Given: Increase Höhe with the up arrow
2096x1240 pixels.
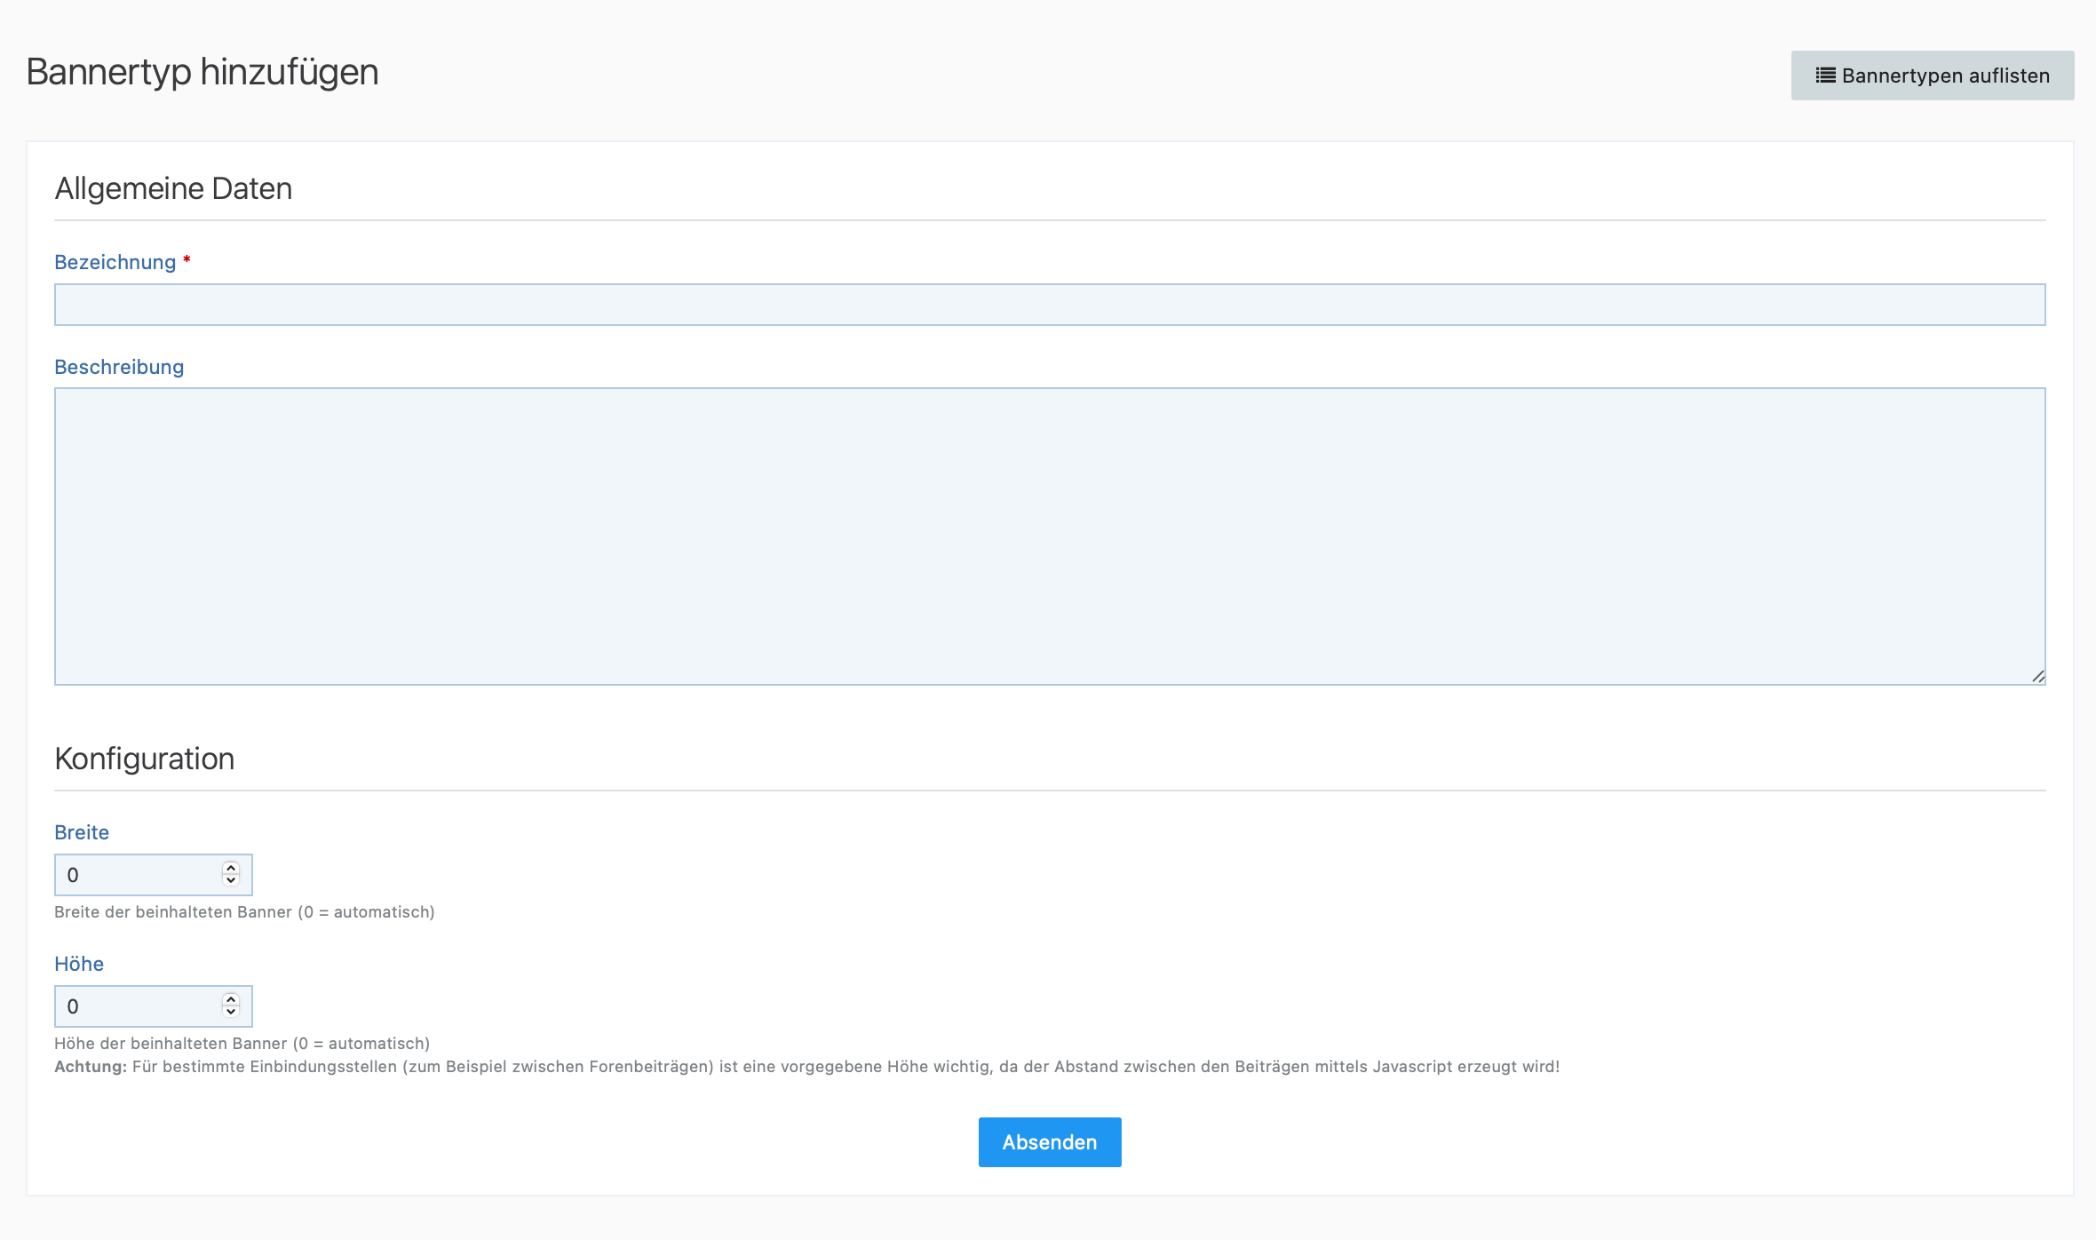Looking at the screenshot, I should [x=231, y=999].
